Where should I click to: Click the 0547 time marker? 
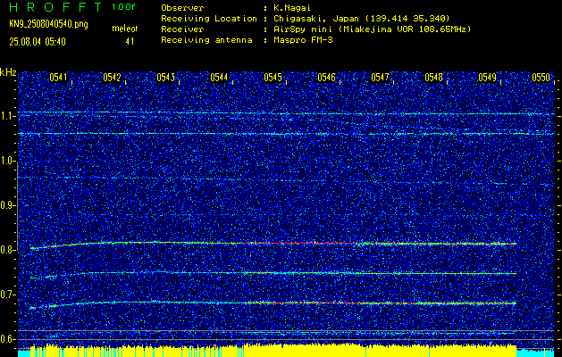[380, 78]
